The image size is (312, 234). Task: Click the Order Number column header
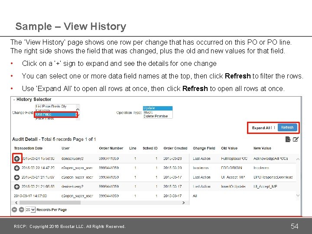[111, 148]
